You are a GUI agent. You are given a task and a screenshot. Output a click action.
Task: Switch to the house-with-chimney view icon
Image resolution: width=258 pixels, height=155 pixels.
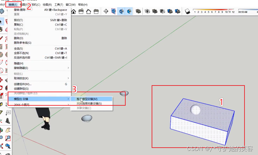(81, 12)
